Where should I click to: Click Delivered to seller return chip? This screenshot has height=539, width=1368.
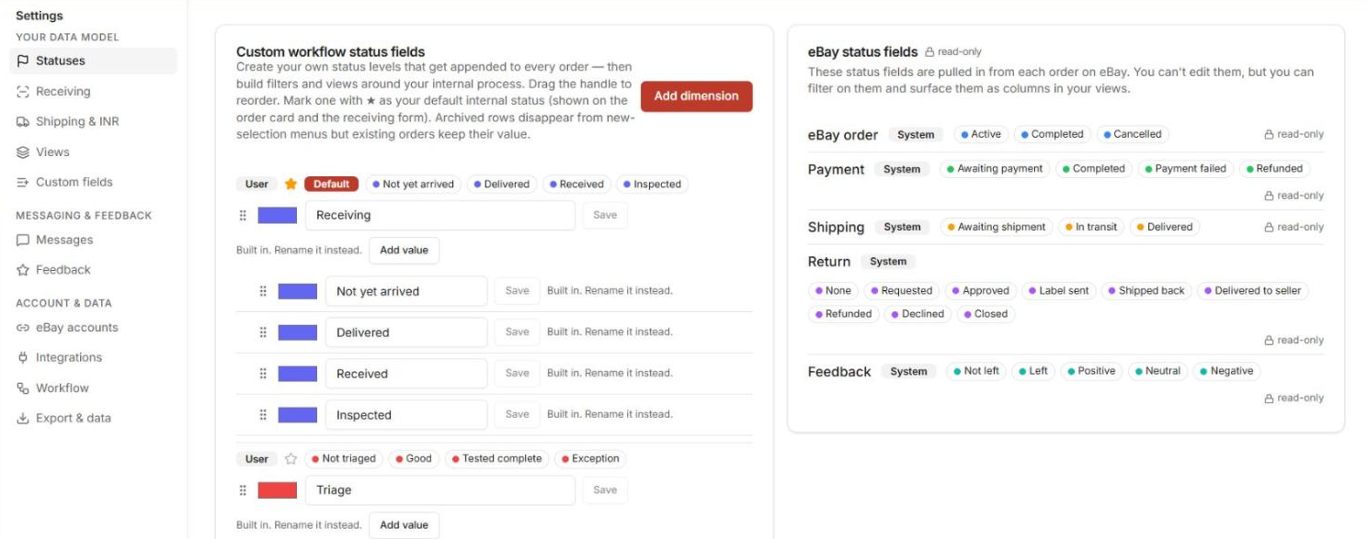[x=1252, y=290]
